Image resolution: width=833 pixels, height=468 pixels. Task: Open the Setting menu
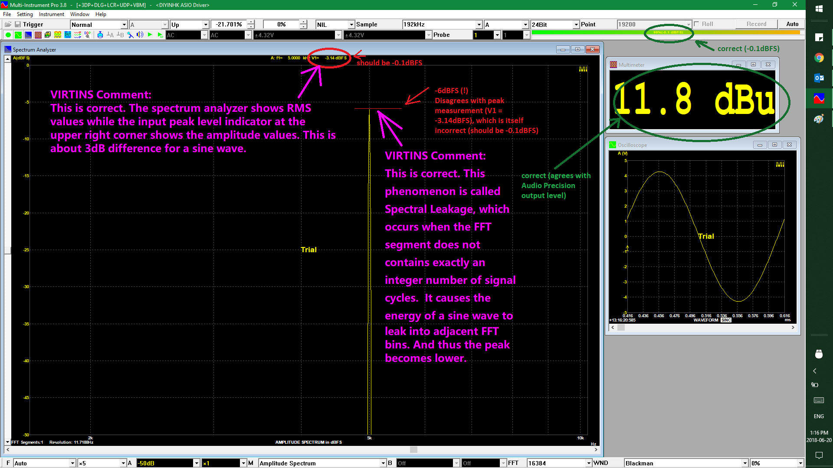24,14
